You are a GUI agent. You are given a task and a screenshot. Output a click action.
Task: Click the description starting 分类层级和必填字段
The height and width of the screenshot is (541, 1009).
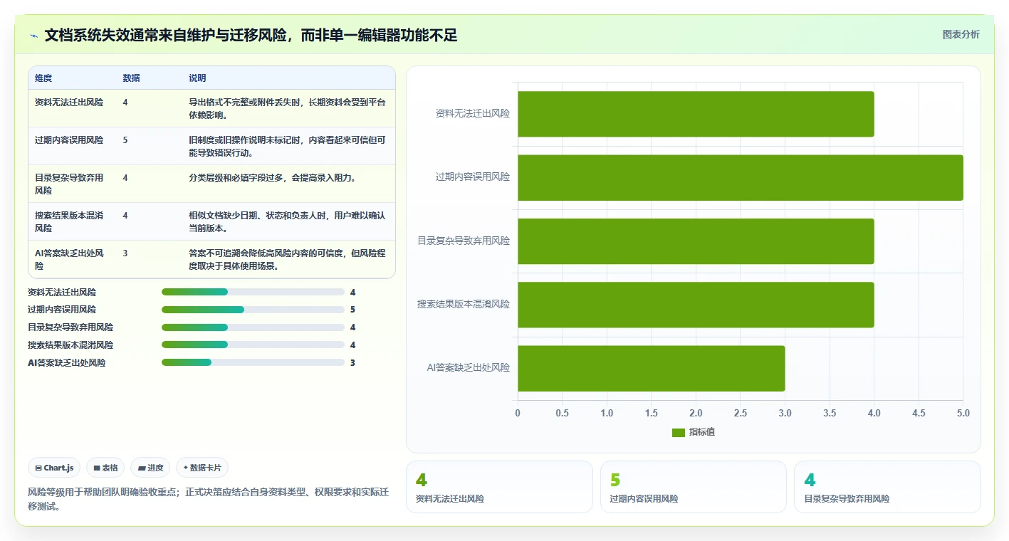coord(272,178)
